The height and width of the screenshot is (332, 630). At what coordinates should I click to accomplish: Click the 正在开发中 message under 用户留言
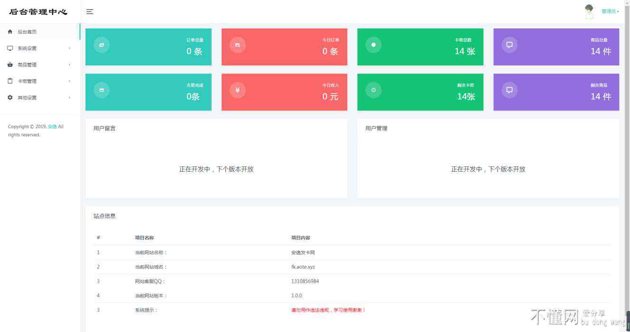216,169
